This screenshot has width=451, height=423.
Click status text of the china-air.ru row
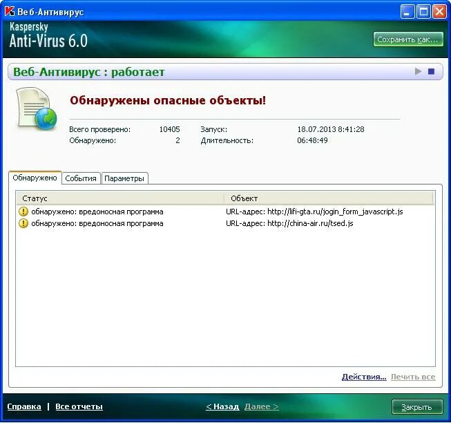pyautogui.click(x=97, y=223)
